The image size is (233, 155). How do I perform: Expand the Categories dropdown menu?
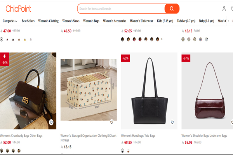[10, 21]
